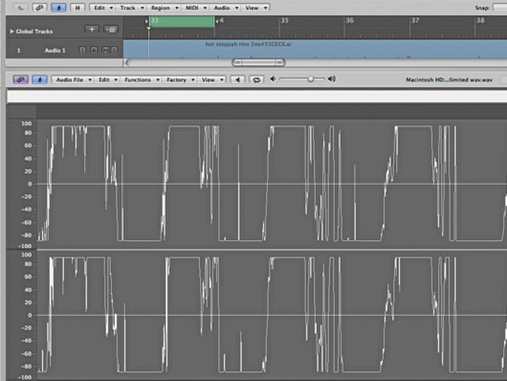Screen dimensions: 507x381
Task: Click the hierarchy back arrow in Arrange toolbar
Action: 21,7
